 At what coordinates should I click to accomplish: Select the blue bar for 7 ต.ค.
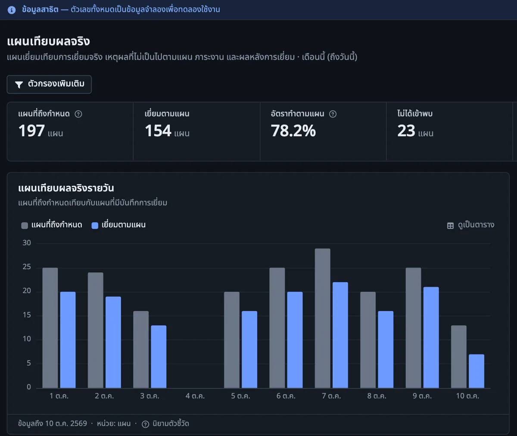coord(340,335)
